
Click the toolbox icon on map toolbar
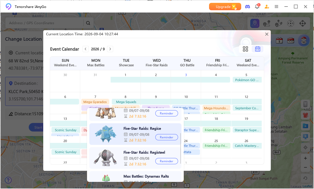291,40
